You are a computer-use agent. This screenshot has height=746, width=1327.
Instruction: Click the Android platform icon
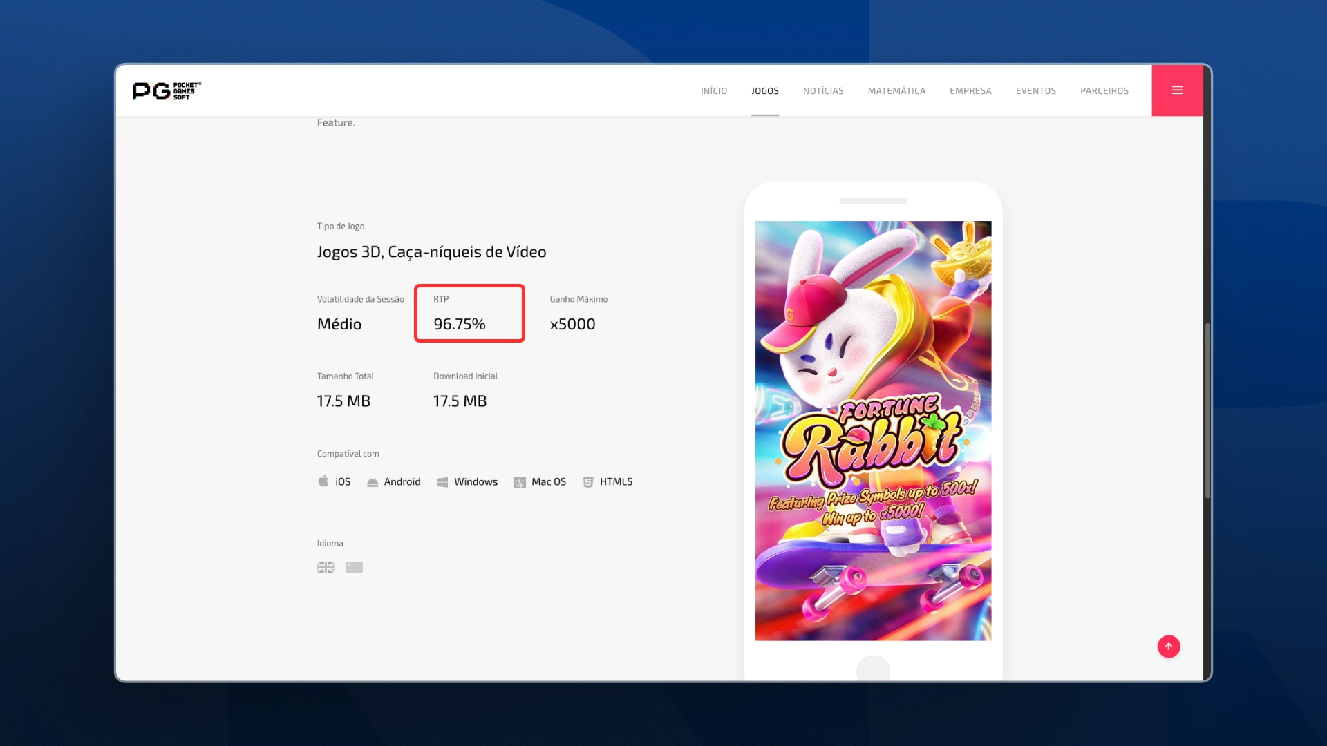pyautogui.click(x=373, y=482)
